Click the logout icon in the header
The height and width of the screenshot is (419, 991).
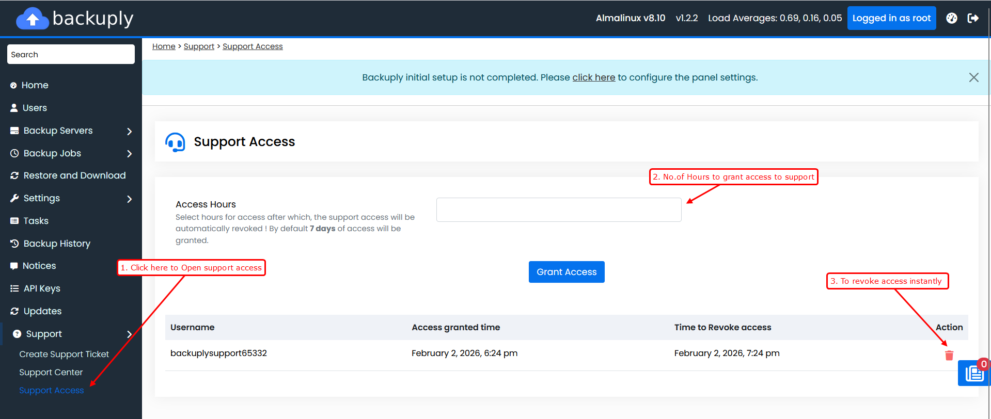point(973,18)
